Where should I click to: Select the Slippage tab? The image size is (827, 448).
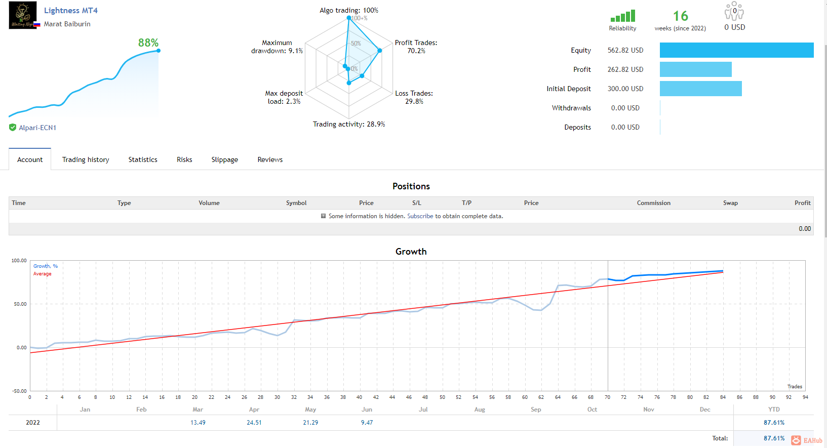pyautogui.click(x=225, y=159)
